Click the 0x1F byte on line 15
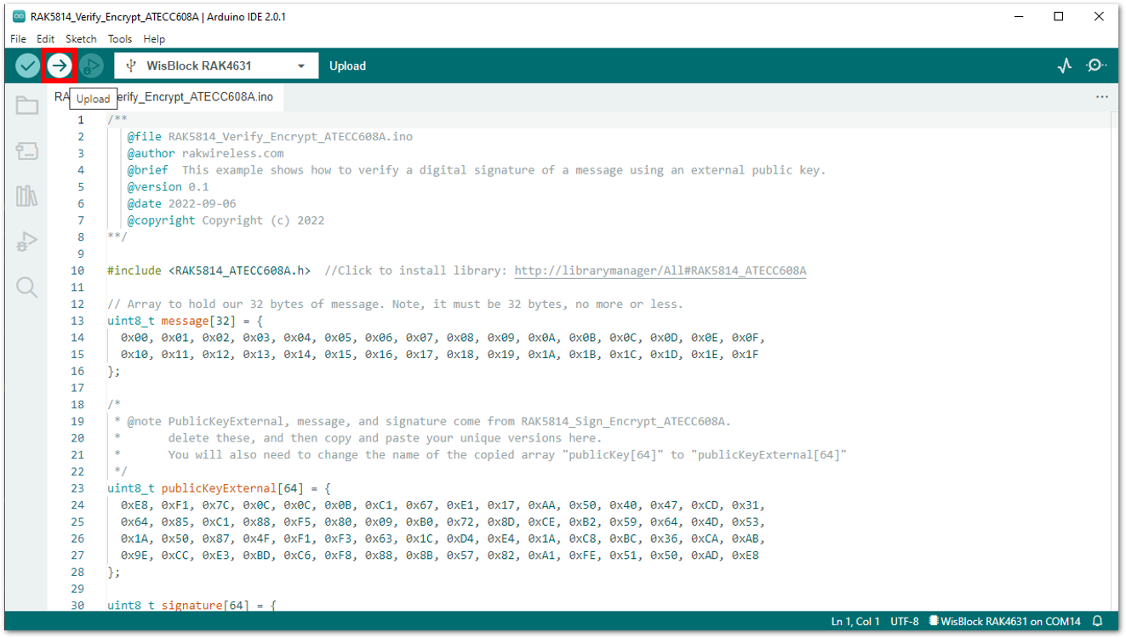This screenshot has height=638, width=1126. [745, 354]
